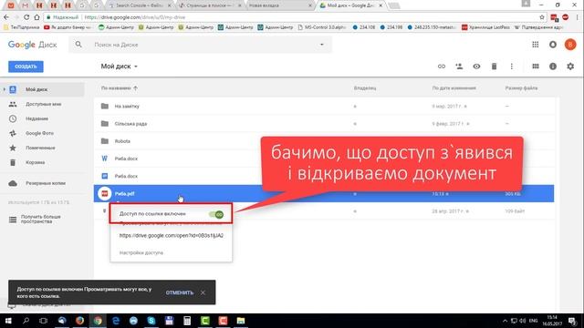Open the LastPass bookmark
The width and height of the screenshot is (584, 328).
[485, 27]
